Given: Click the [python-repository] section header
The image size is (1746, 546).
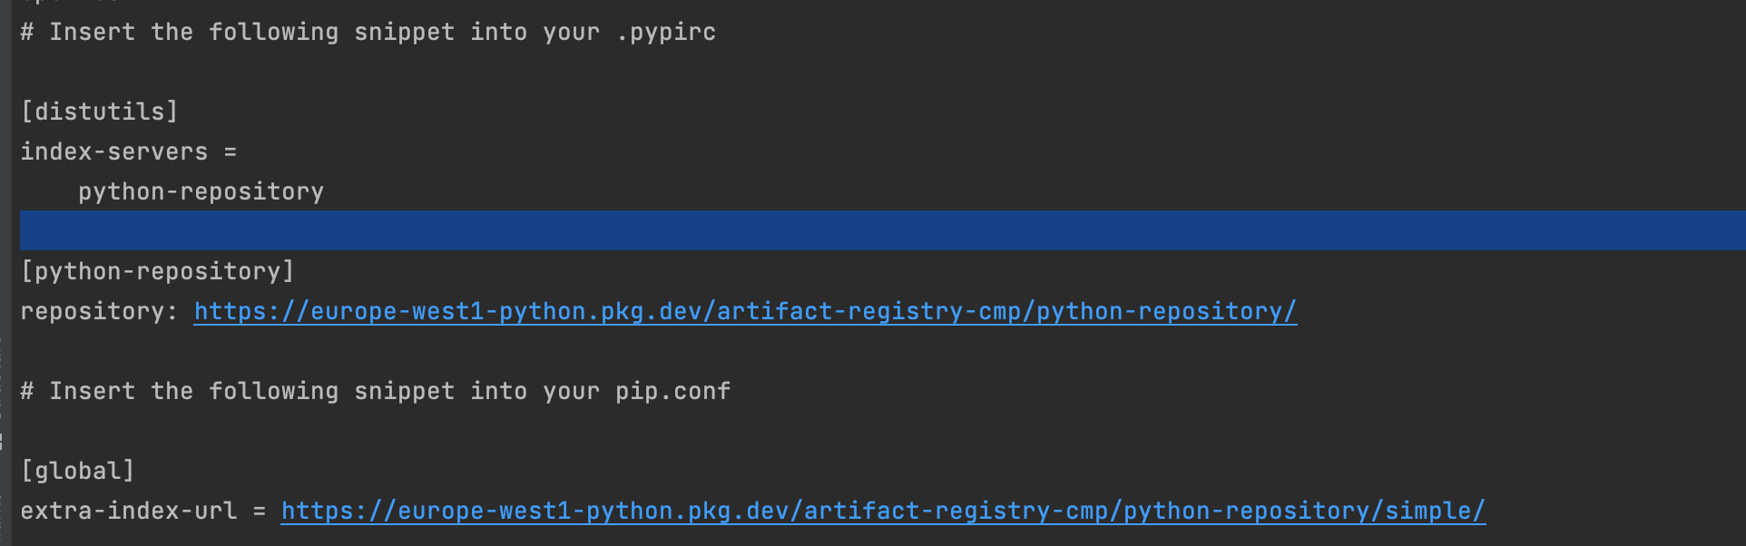Looking at the screenshot, I should (157, 271).
